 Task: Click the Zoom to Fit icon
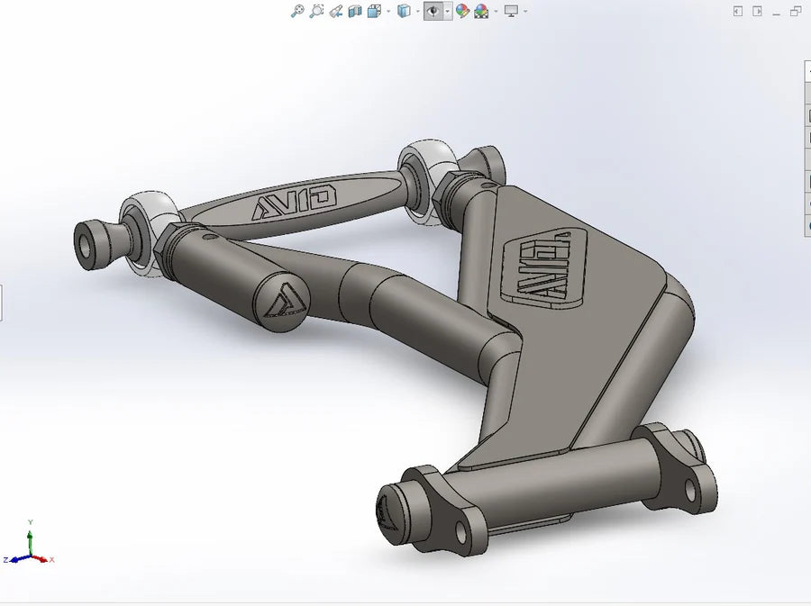click(x=297, y=11)
